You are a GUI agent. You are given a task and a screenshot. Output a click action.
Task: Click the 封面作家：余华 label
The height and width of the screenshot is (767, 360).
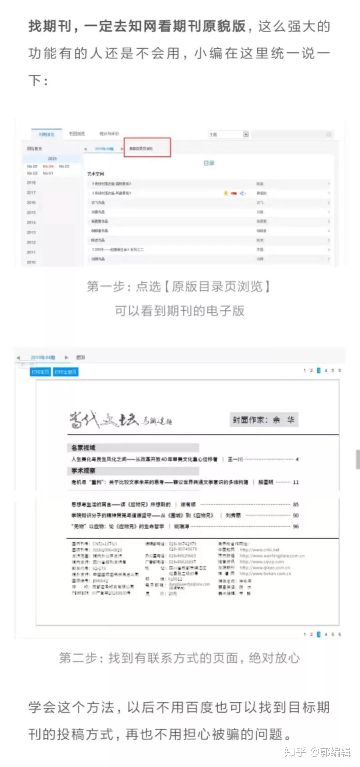coord(264,420)
